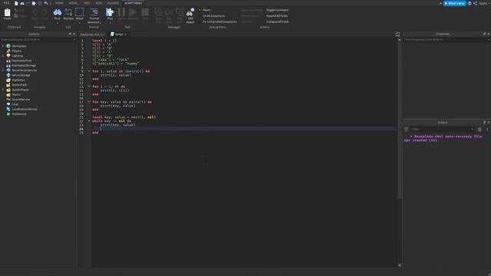Viewport: 491px width, 276px height.
Task: Click the Forward navigation arrow
Action: [x=45, y=13]
